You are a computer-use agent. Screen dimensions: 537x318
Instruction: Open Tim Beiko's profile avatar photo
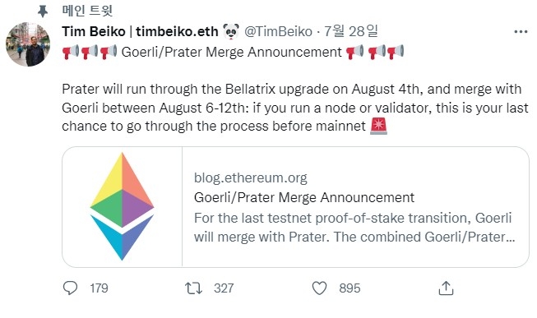click(x=28, y=44)
